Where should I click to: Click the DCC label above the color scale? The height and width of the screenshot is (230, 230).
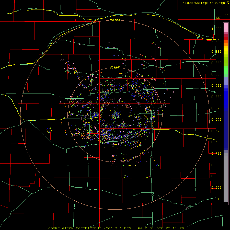[x=225, y=15]
